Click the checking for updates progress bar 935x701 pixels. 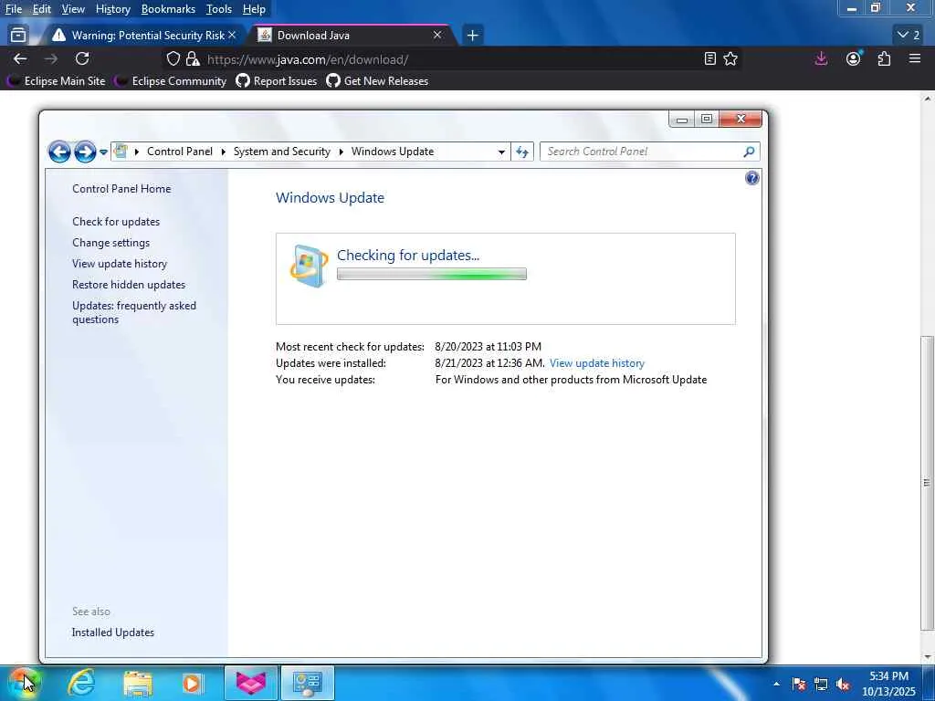coord(431,274)
